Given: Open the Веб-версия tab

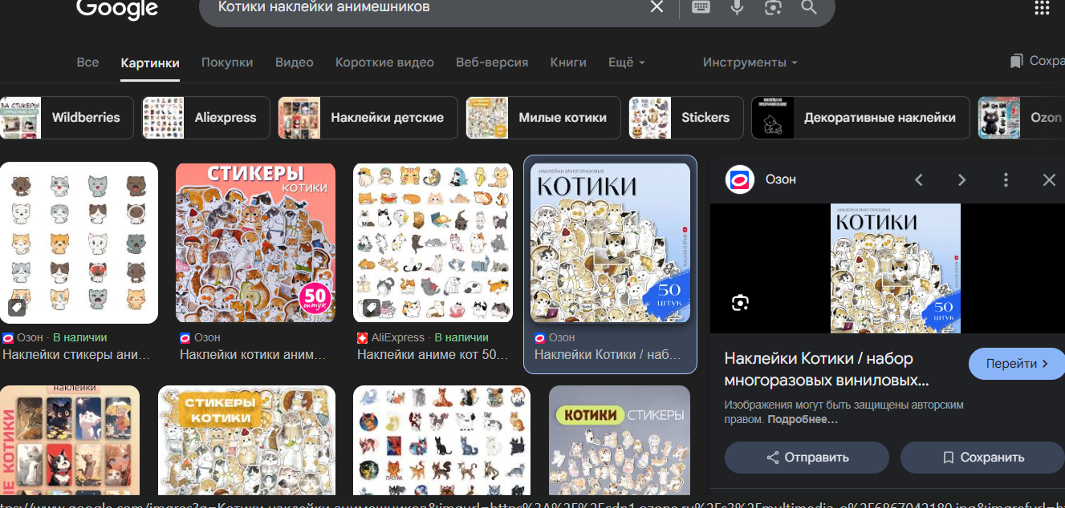Looking at the screenshot, I should click(x=492, y=62).
